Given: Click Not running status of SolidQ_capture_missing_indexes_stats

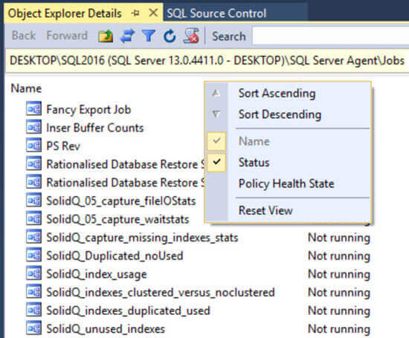Looking at the screenshot, I should (x=339, y=238).
